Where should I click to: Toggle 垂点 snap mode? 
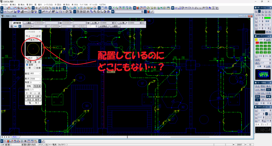268,86
